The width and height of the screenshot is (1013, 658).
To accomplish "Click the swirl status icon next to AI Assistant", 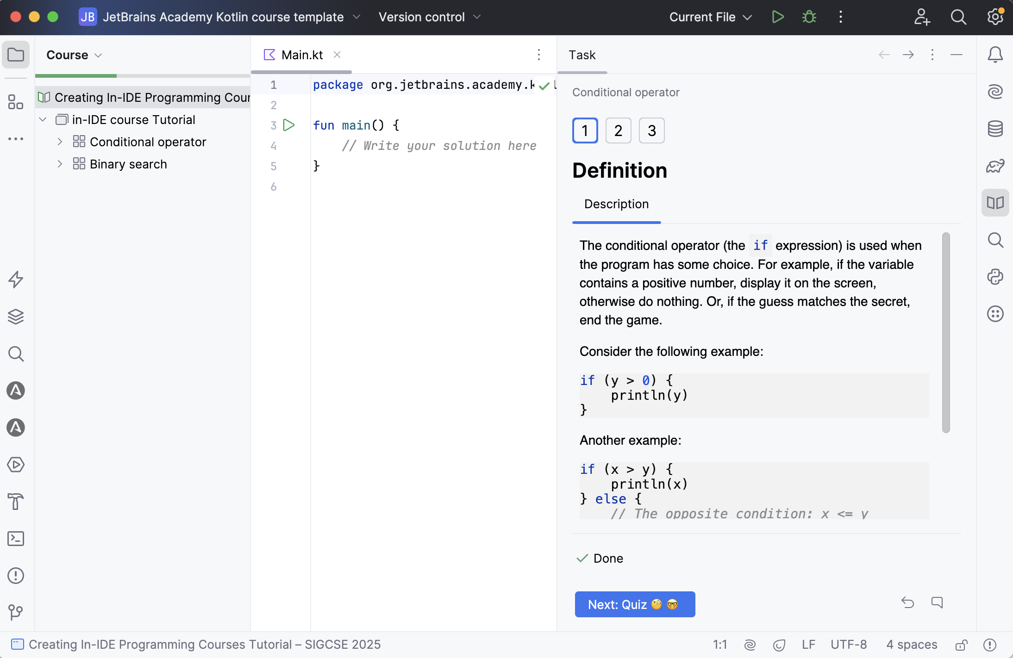I will click(780, 645).
